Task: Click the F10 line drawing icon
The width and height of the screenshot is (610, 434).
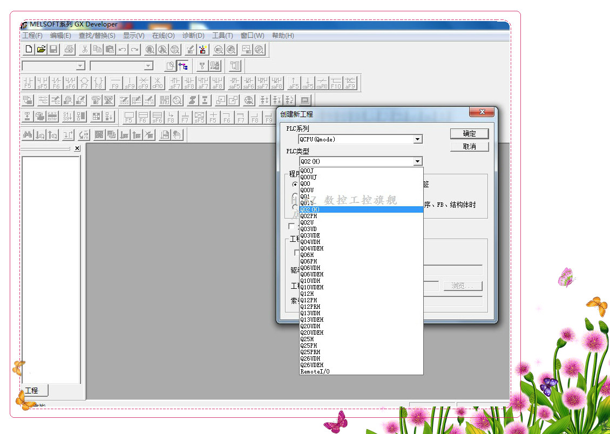Action: [x=336, y=83]
